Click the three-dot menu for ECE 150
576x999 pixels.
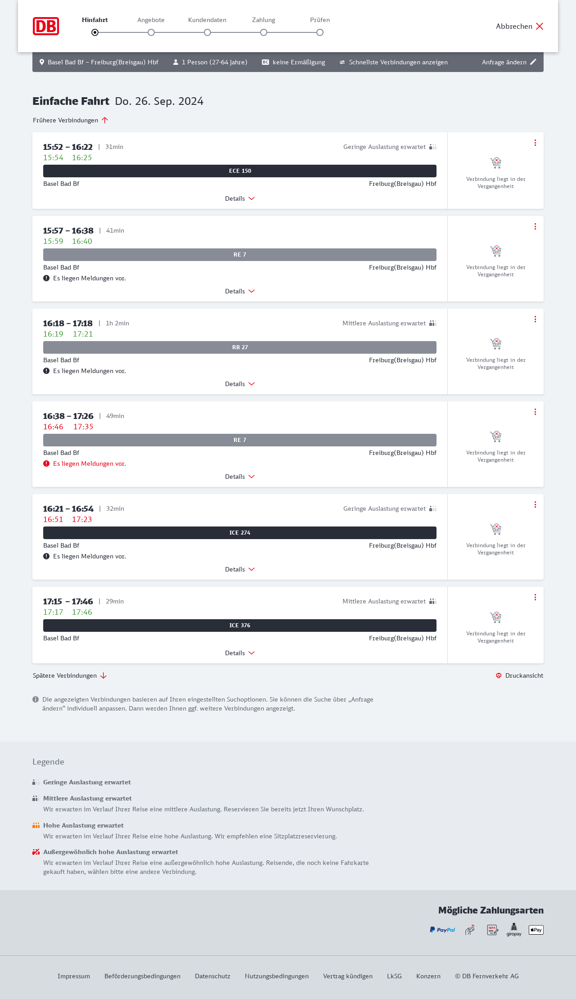535,143
